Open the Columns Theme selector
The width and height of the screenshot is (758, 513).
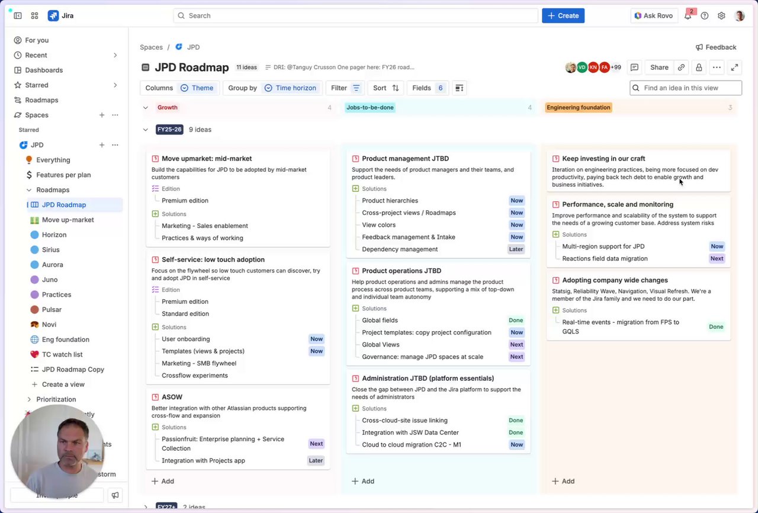click(179, 88)
